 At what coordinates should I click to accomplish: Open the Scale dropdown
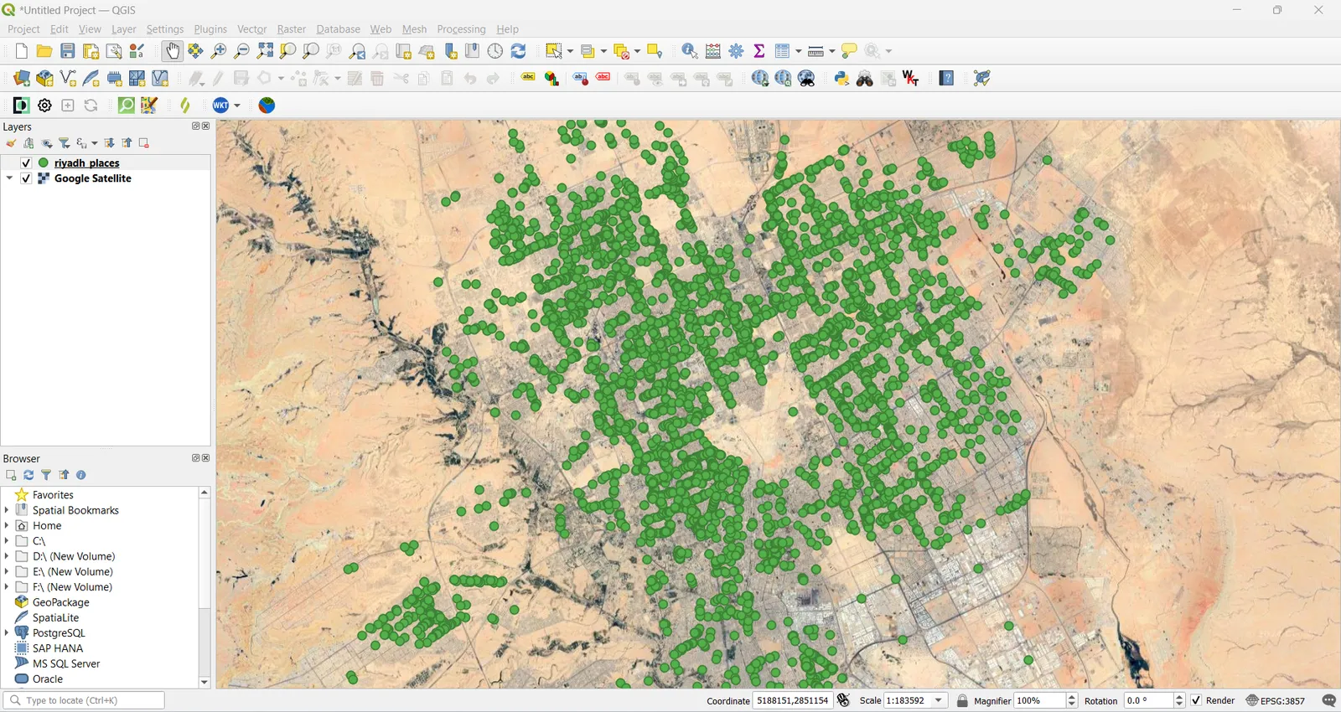click(x=940, y=700)
